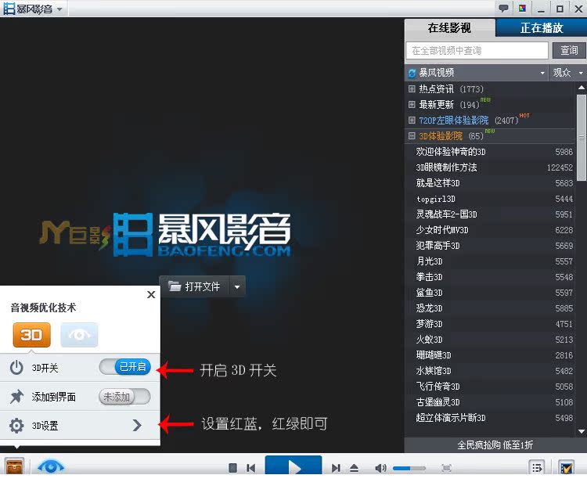
Task: Click the 打开文件 button
Action: pyautogui.click(x=194, y=286)
